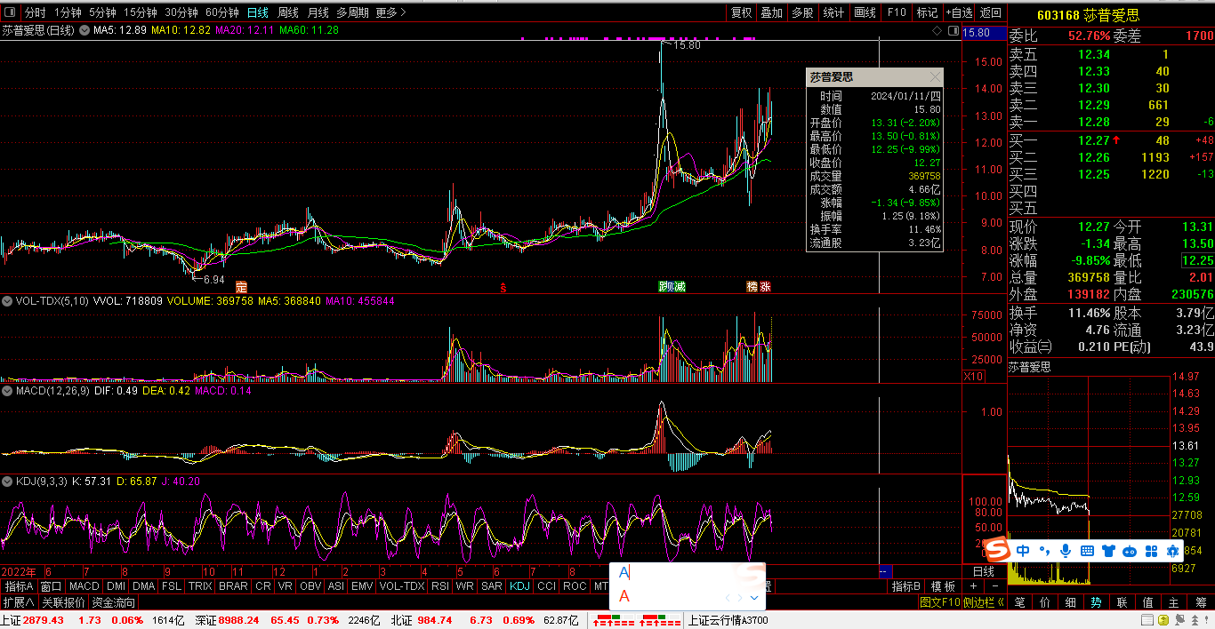Click the 定 event marker on chart
The image size is (1215, 629).
241,287
